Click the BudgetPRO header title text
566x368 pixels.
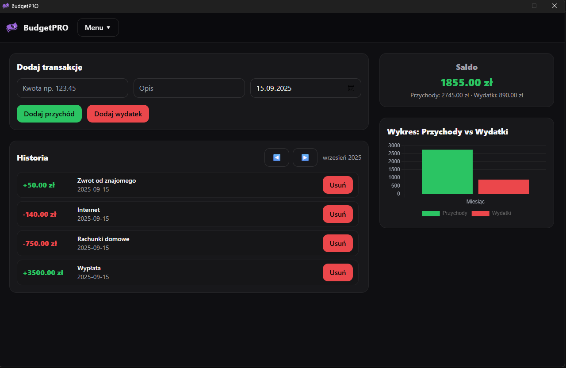(46, 27)
